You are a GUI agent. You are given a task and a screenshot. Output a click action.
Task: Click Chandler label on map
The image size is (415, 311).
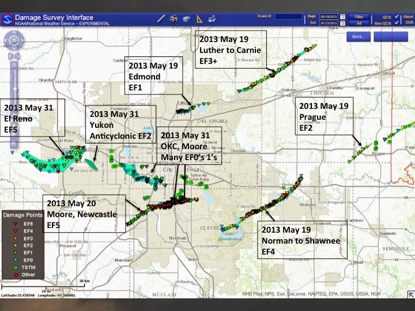[x=335, y=88]
